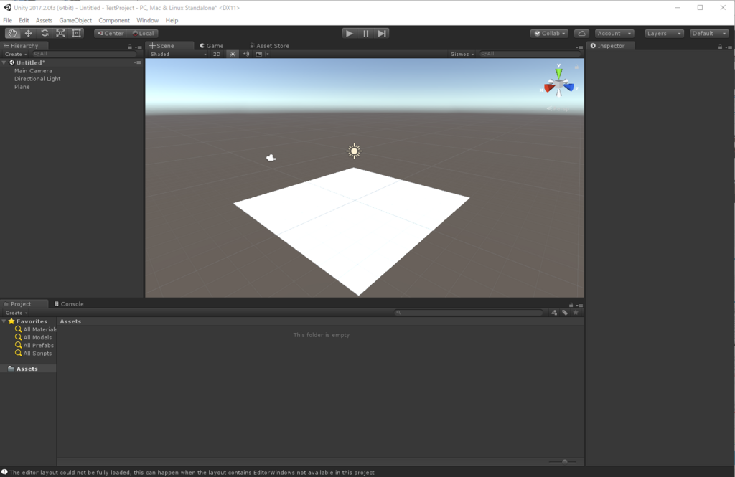Search by Label tag icon in Project
Viewport: 735px width, 477px height.
(565, 313)
